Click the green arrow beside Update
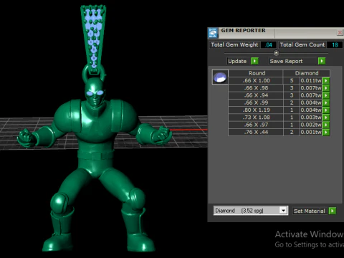This screenshot has width=344, height=258. point(254,61)
